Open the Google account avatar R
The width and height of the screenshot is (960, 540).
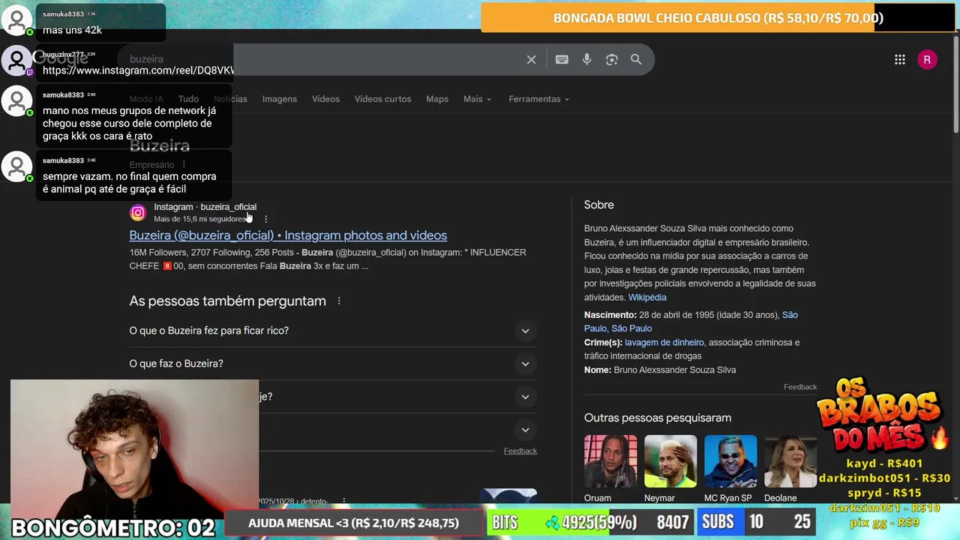927,60
